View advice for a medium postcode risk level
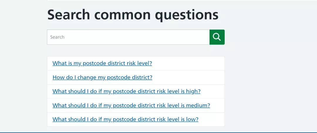317x133 pixels. 131,105
